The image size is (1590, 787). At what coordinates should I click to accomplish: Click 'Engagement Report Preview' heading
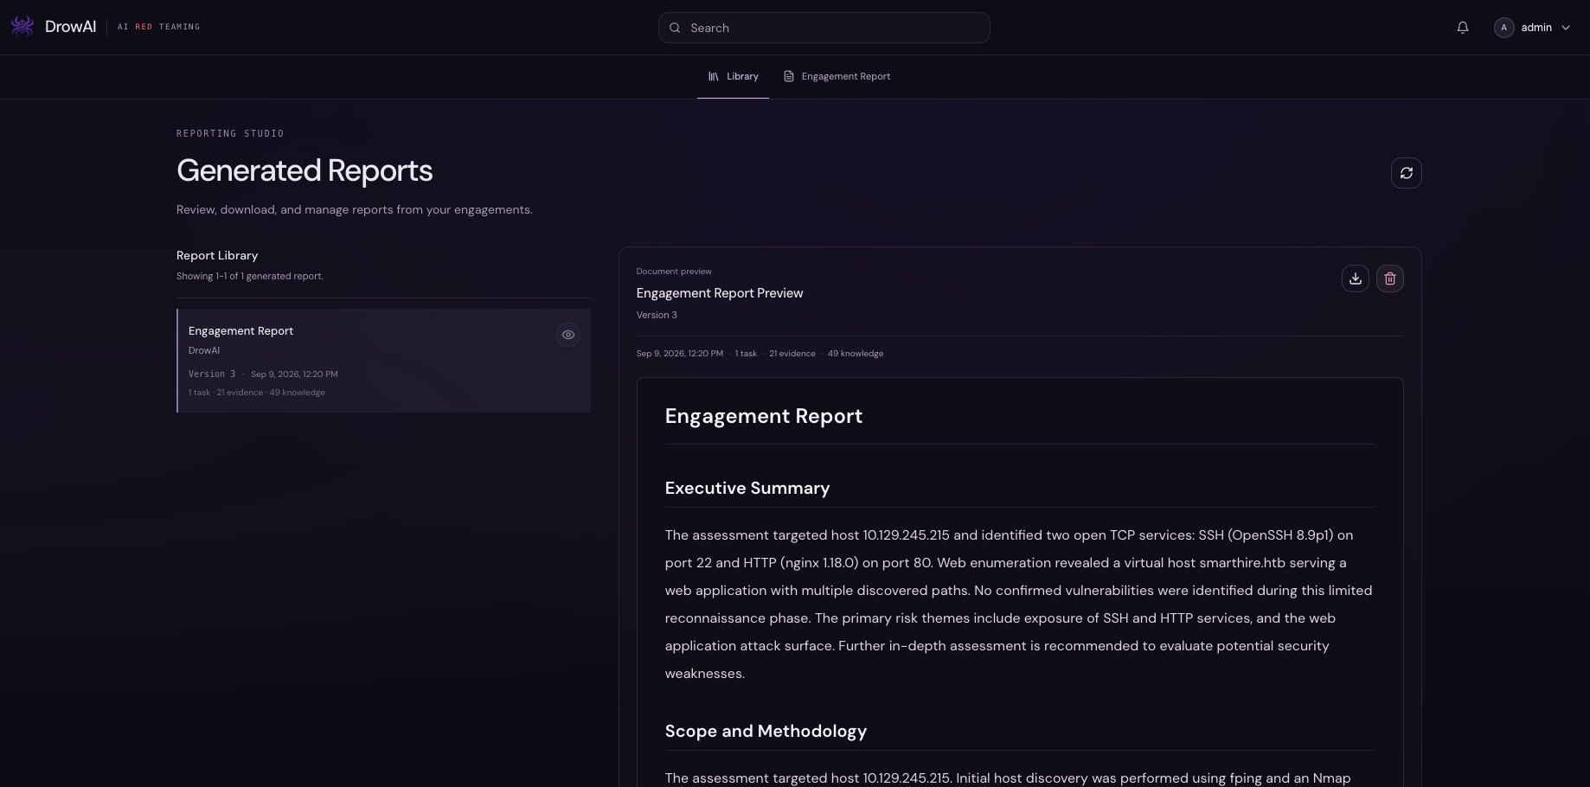point(720,293)
